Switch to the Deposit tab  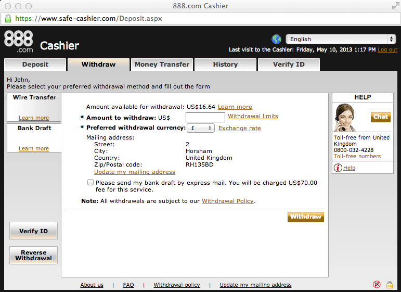(x=35, y=65)
